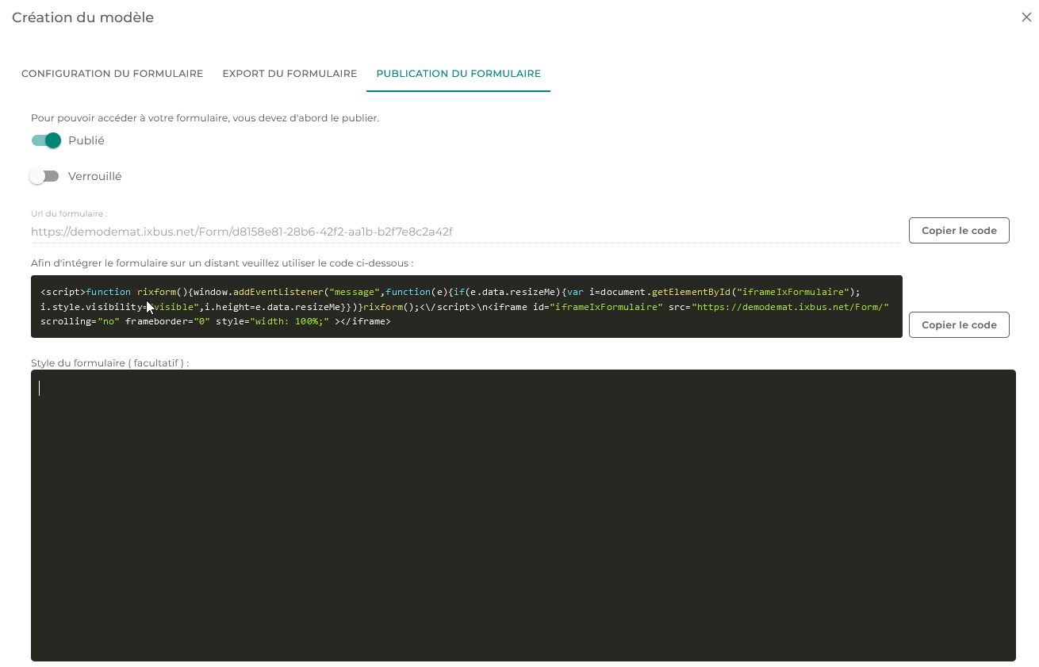This screenshot has width=1039, height=667.
Task: Click the Url du formulaire label
Action: [69, 213]
